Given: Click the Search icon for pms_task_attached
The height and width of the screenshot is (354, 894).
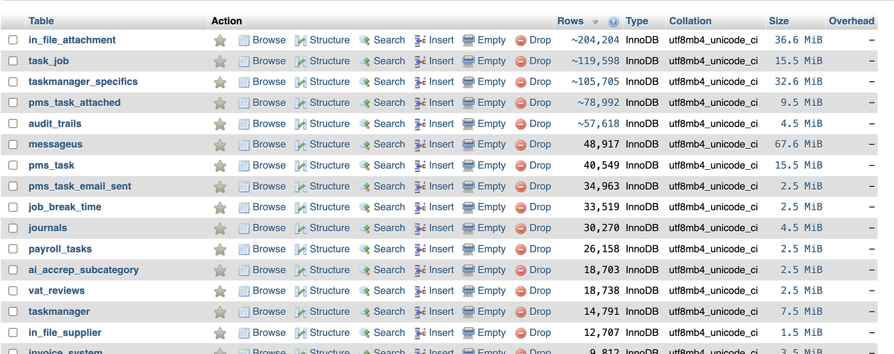Looking at the screenshot, I should tap(365, 103).
